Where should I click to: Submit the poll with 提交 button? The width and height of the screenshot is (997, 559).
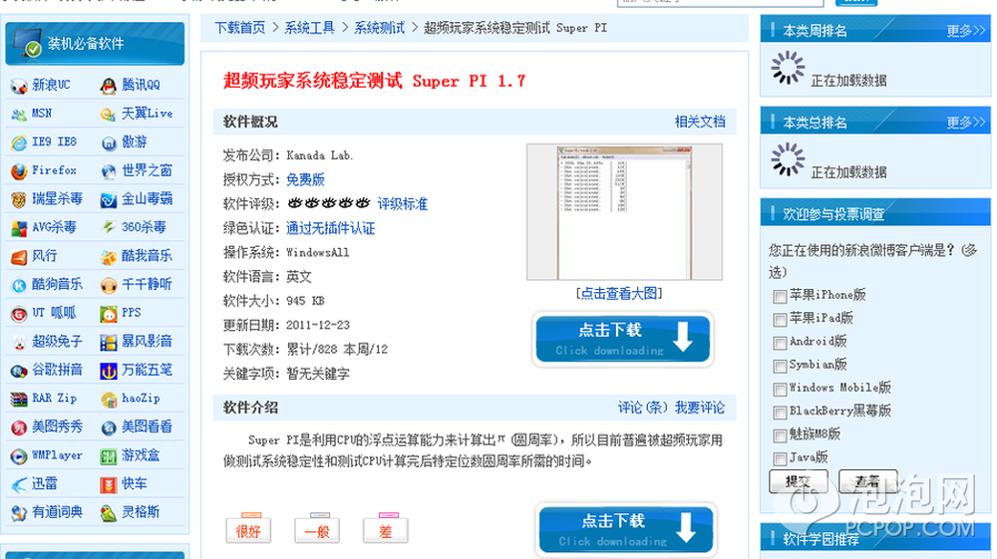point(799,481)
